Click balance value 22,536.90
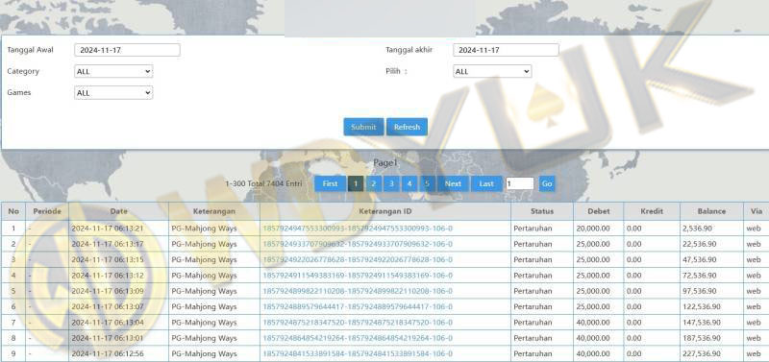Image resolution: width=769 pixels, height=362 pixels. (700, 244)
